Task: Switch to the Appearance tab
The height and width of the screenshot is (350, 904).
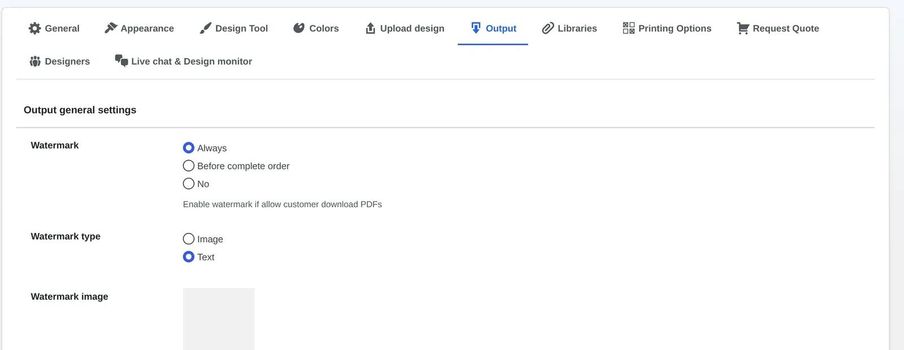Action: 140,28
